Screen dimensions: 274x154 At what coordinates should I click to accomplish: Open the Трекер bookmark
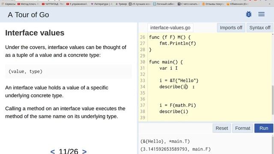coord(121,4)
